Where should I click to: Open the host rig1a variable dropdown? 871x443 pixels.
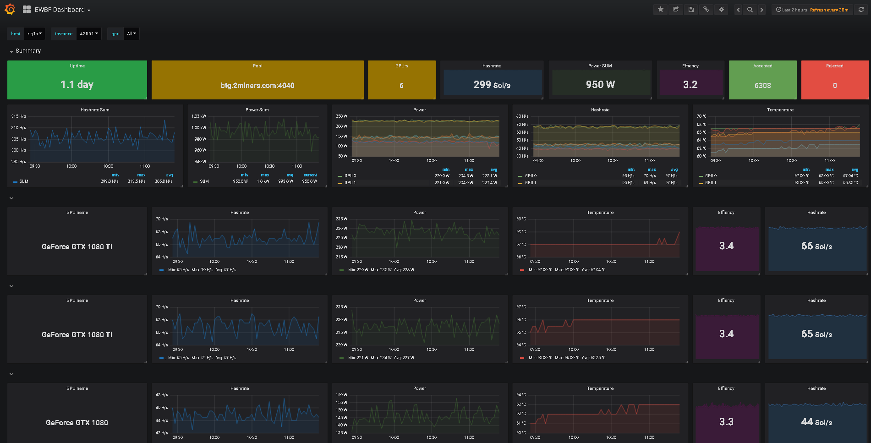pos(34,33)
